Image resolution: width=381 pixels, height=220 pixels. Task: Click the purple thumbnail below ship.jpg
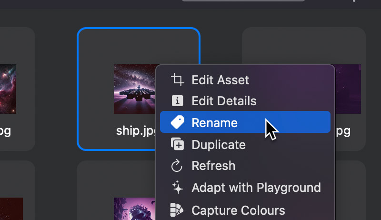pos(134,210)
